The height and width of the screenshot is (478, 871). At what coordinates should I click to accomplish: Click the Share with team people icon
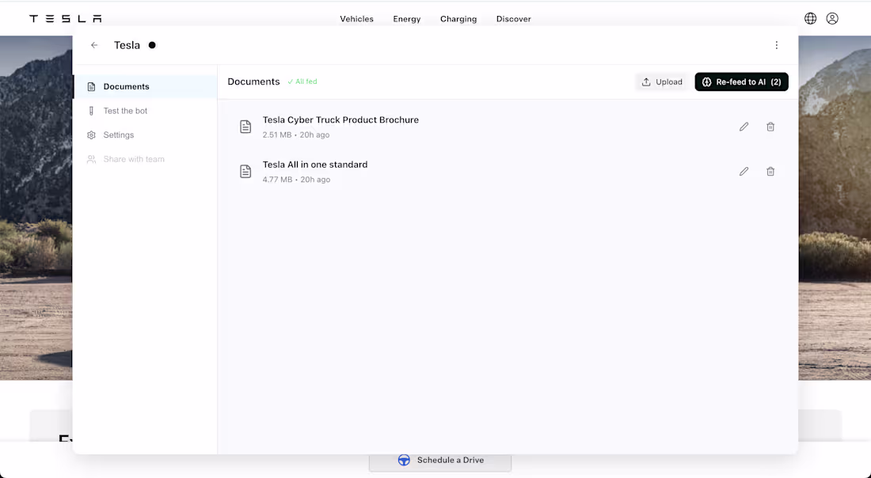coord(90,159)
